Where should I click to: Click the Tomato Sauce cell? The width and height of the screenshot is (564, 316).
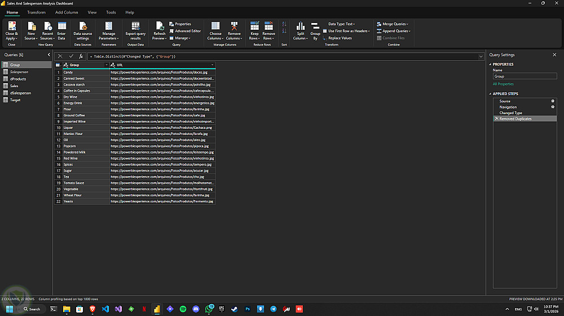86,183
